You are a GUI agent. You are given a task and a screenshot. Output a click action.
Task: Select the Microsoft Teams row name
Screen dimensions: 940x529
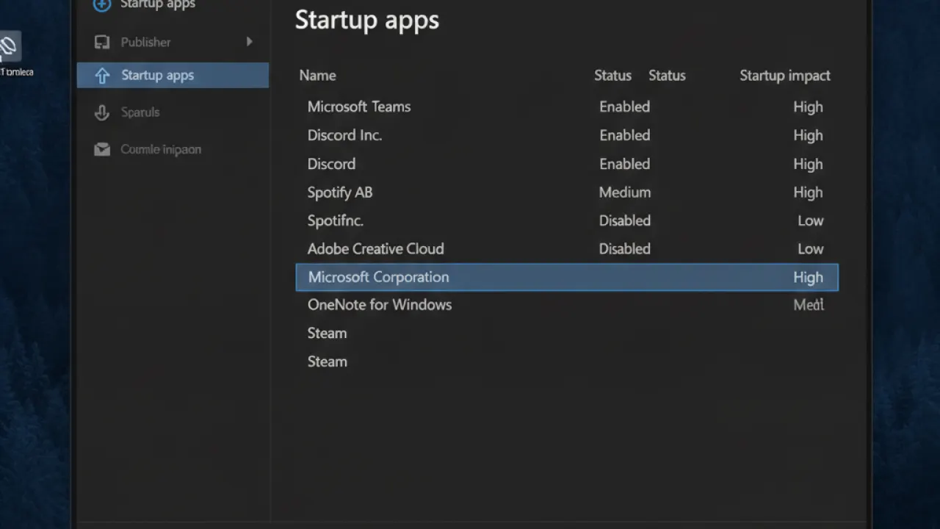tap(359, 107)
